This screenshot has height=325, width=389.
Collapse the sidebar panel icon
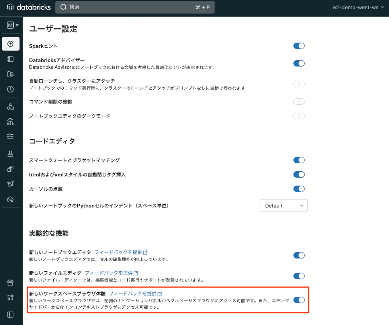click(x=10, y=315)
